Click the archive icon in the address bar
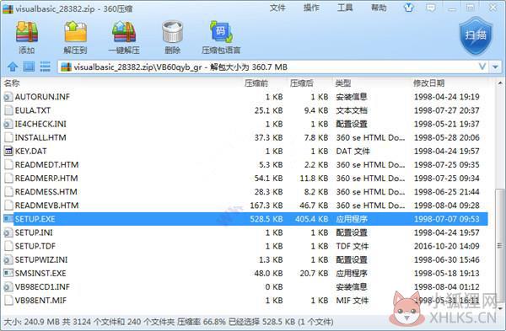This screenshot has height=331, width=506. (x=66, y=67)
